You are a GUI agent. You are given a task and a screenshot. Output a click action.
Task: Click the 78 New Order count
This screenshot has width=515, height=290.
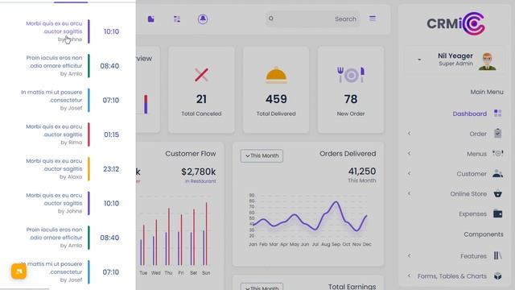[x=351, y=99]
